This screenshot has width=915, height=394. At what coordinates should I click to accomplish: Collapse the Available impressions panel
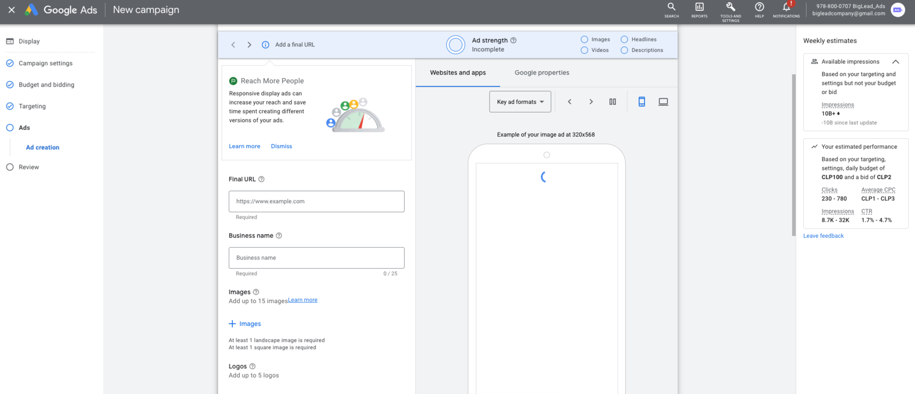(895, 61)
